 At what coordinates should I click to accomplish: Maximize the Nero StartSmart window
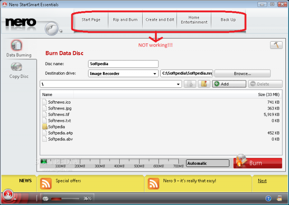pyautogui.click(x=272, y=4)
